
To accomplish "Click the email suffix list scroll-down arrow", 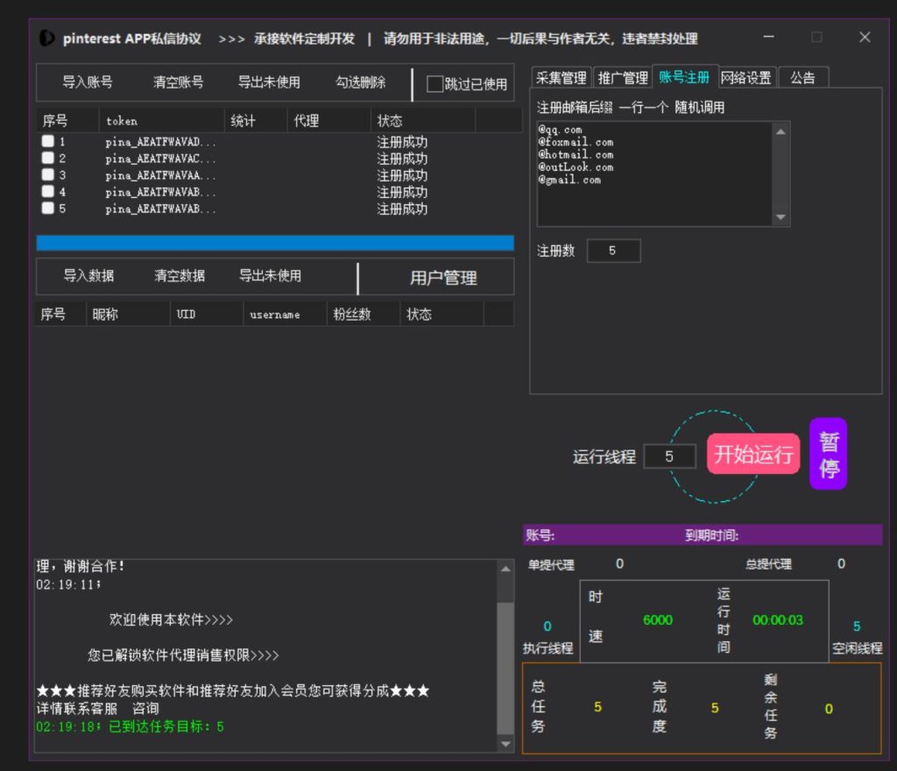I will pos(780,217).
